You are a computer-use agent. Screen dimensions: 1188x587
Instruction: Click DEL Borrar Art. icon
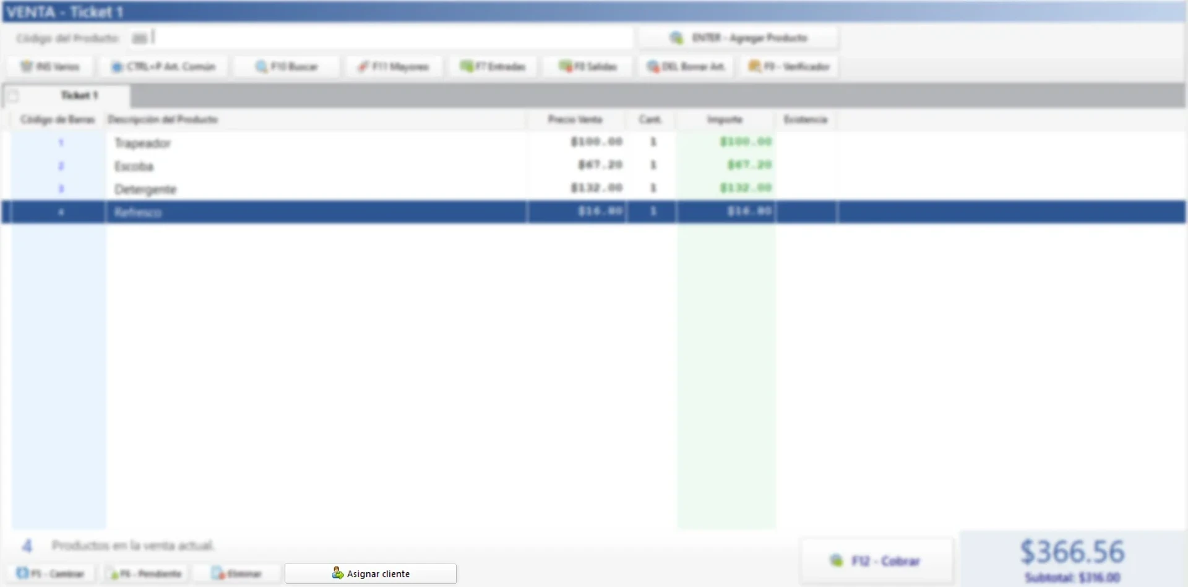(x=653, y=66)
